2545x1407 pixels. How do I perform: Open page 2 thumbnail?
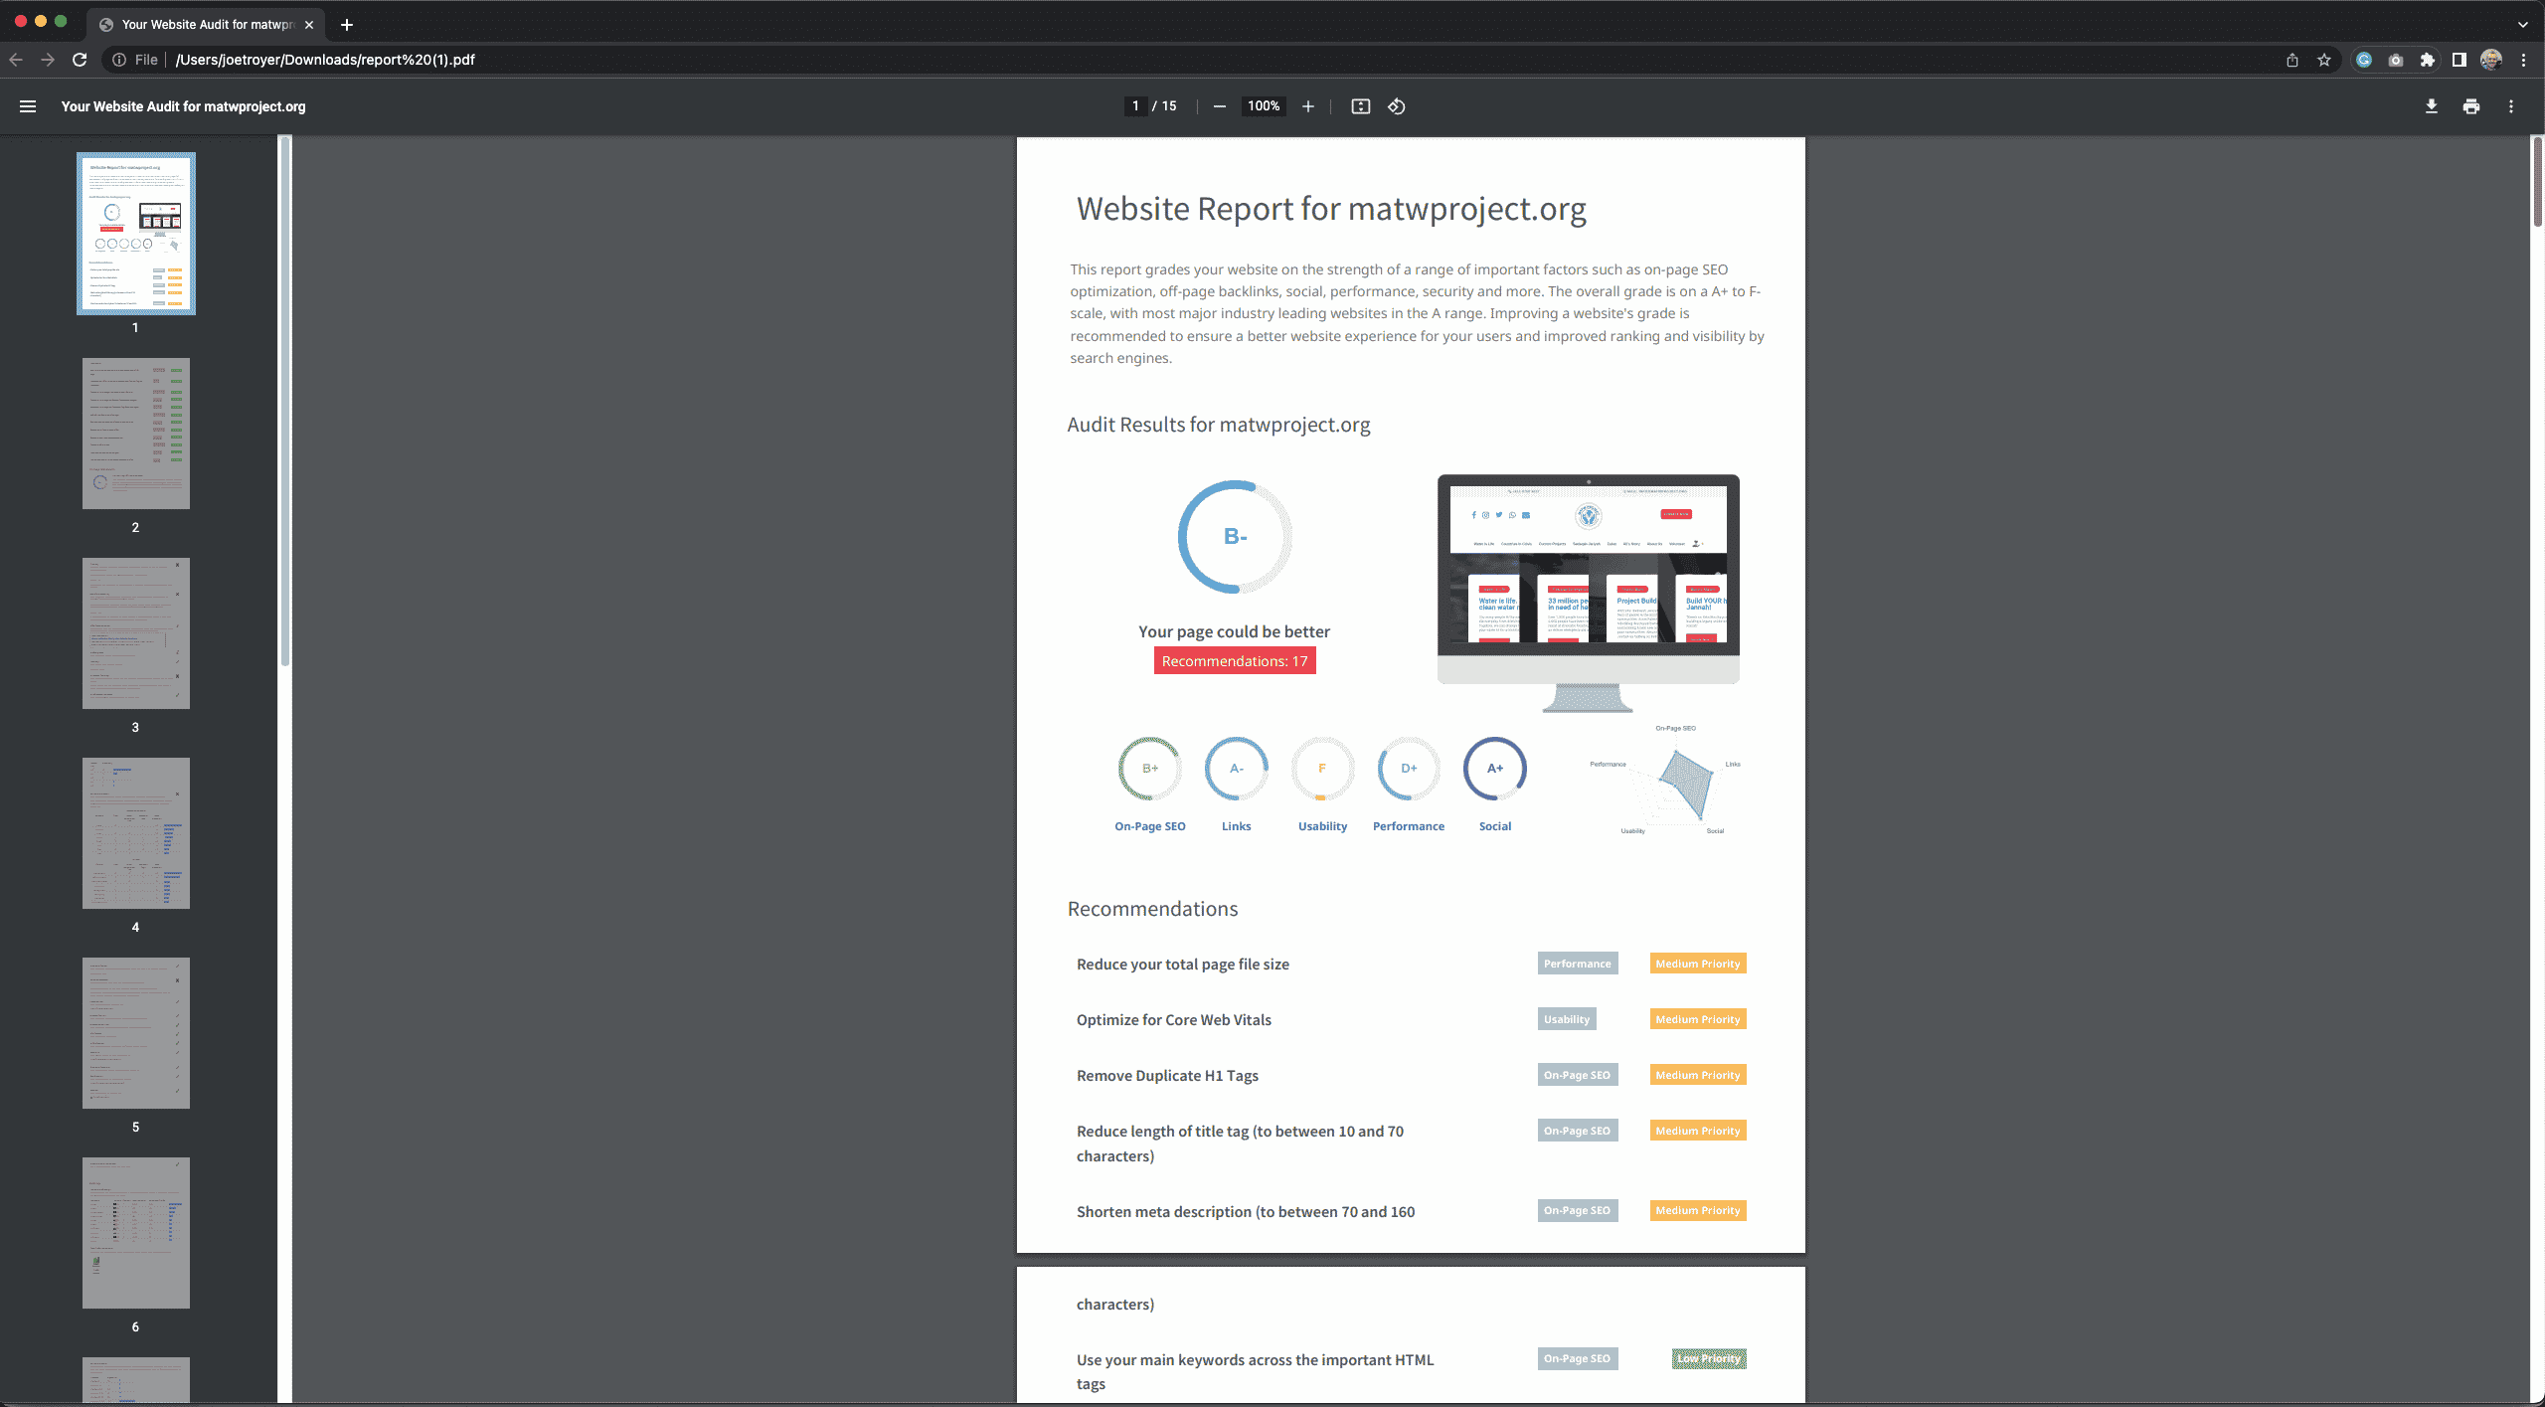136,434
